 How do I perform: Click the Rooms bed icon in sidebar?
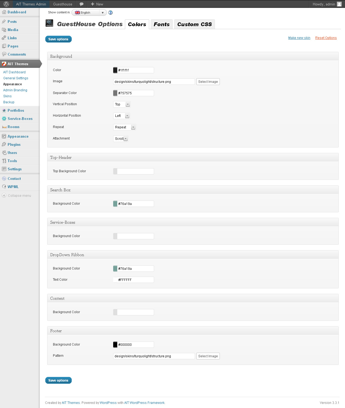(4, 127)
